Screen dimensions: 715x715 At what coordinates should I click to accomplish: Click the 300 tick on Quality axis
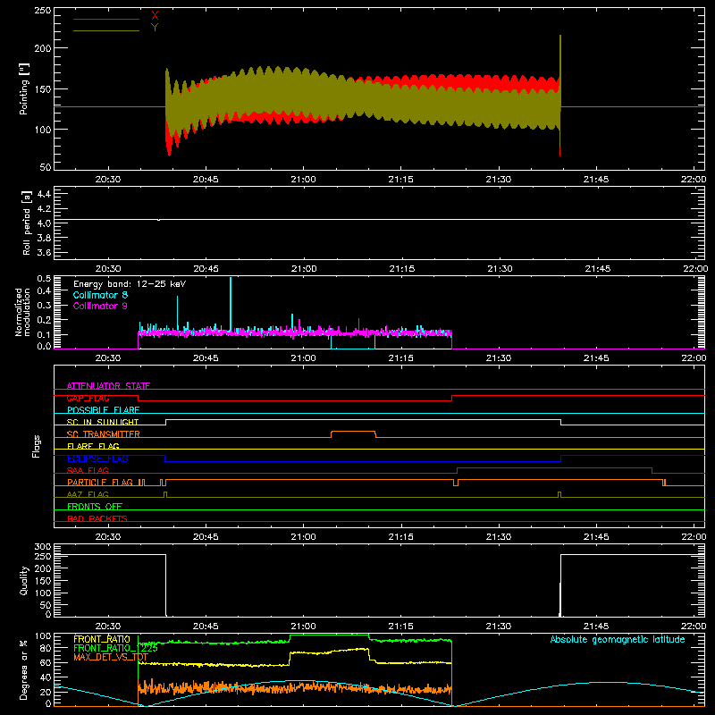click(43, 547)
